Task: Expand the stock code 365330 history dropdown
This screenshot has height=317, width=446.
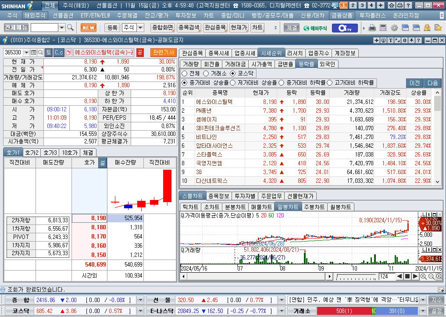Action: 26,52
